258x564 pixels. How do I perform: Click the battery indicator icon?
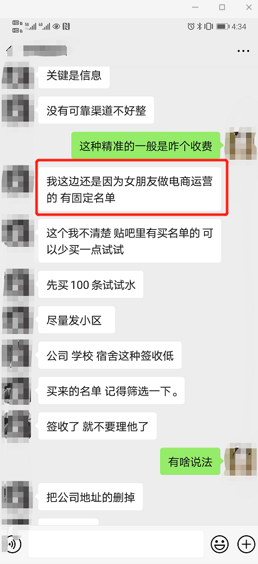(x=222, y=26)
